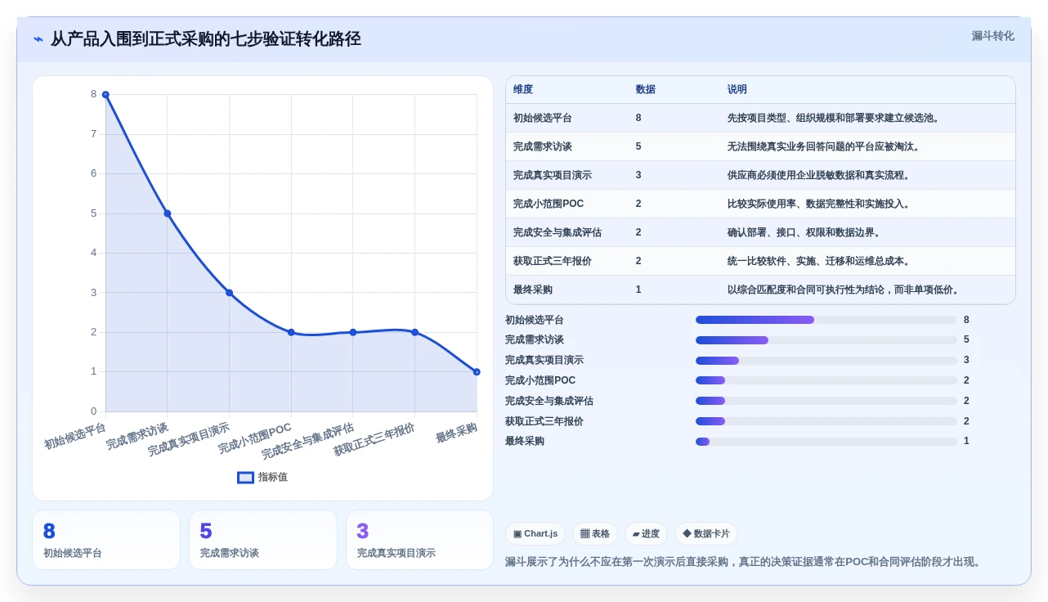Click the description 先按项目类型、组织规模和部署要求建立候选池

tap(835, 119)
